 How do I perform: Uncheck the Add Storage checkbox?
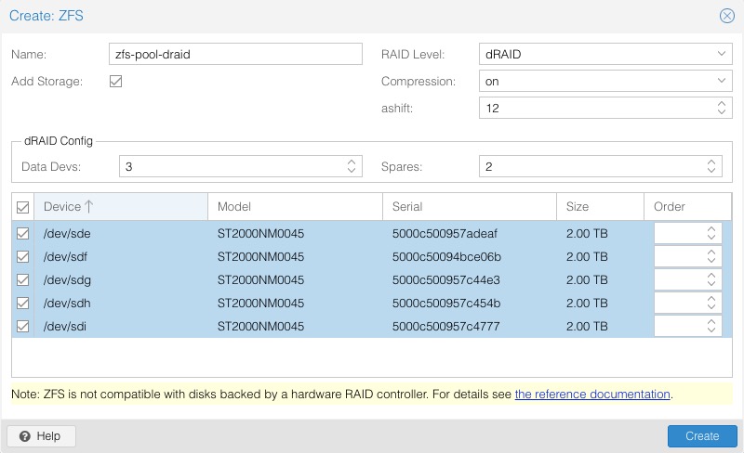[x=115, y=81]
